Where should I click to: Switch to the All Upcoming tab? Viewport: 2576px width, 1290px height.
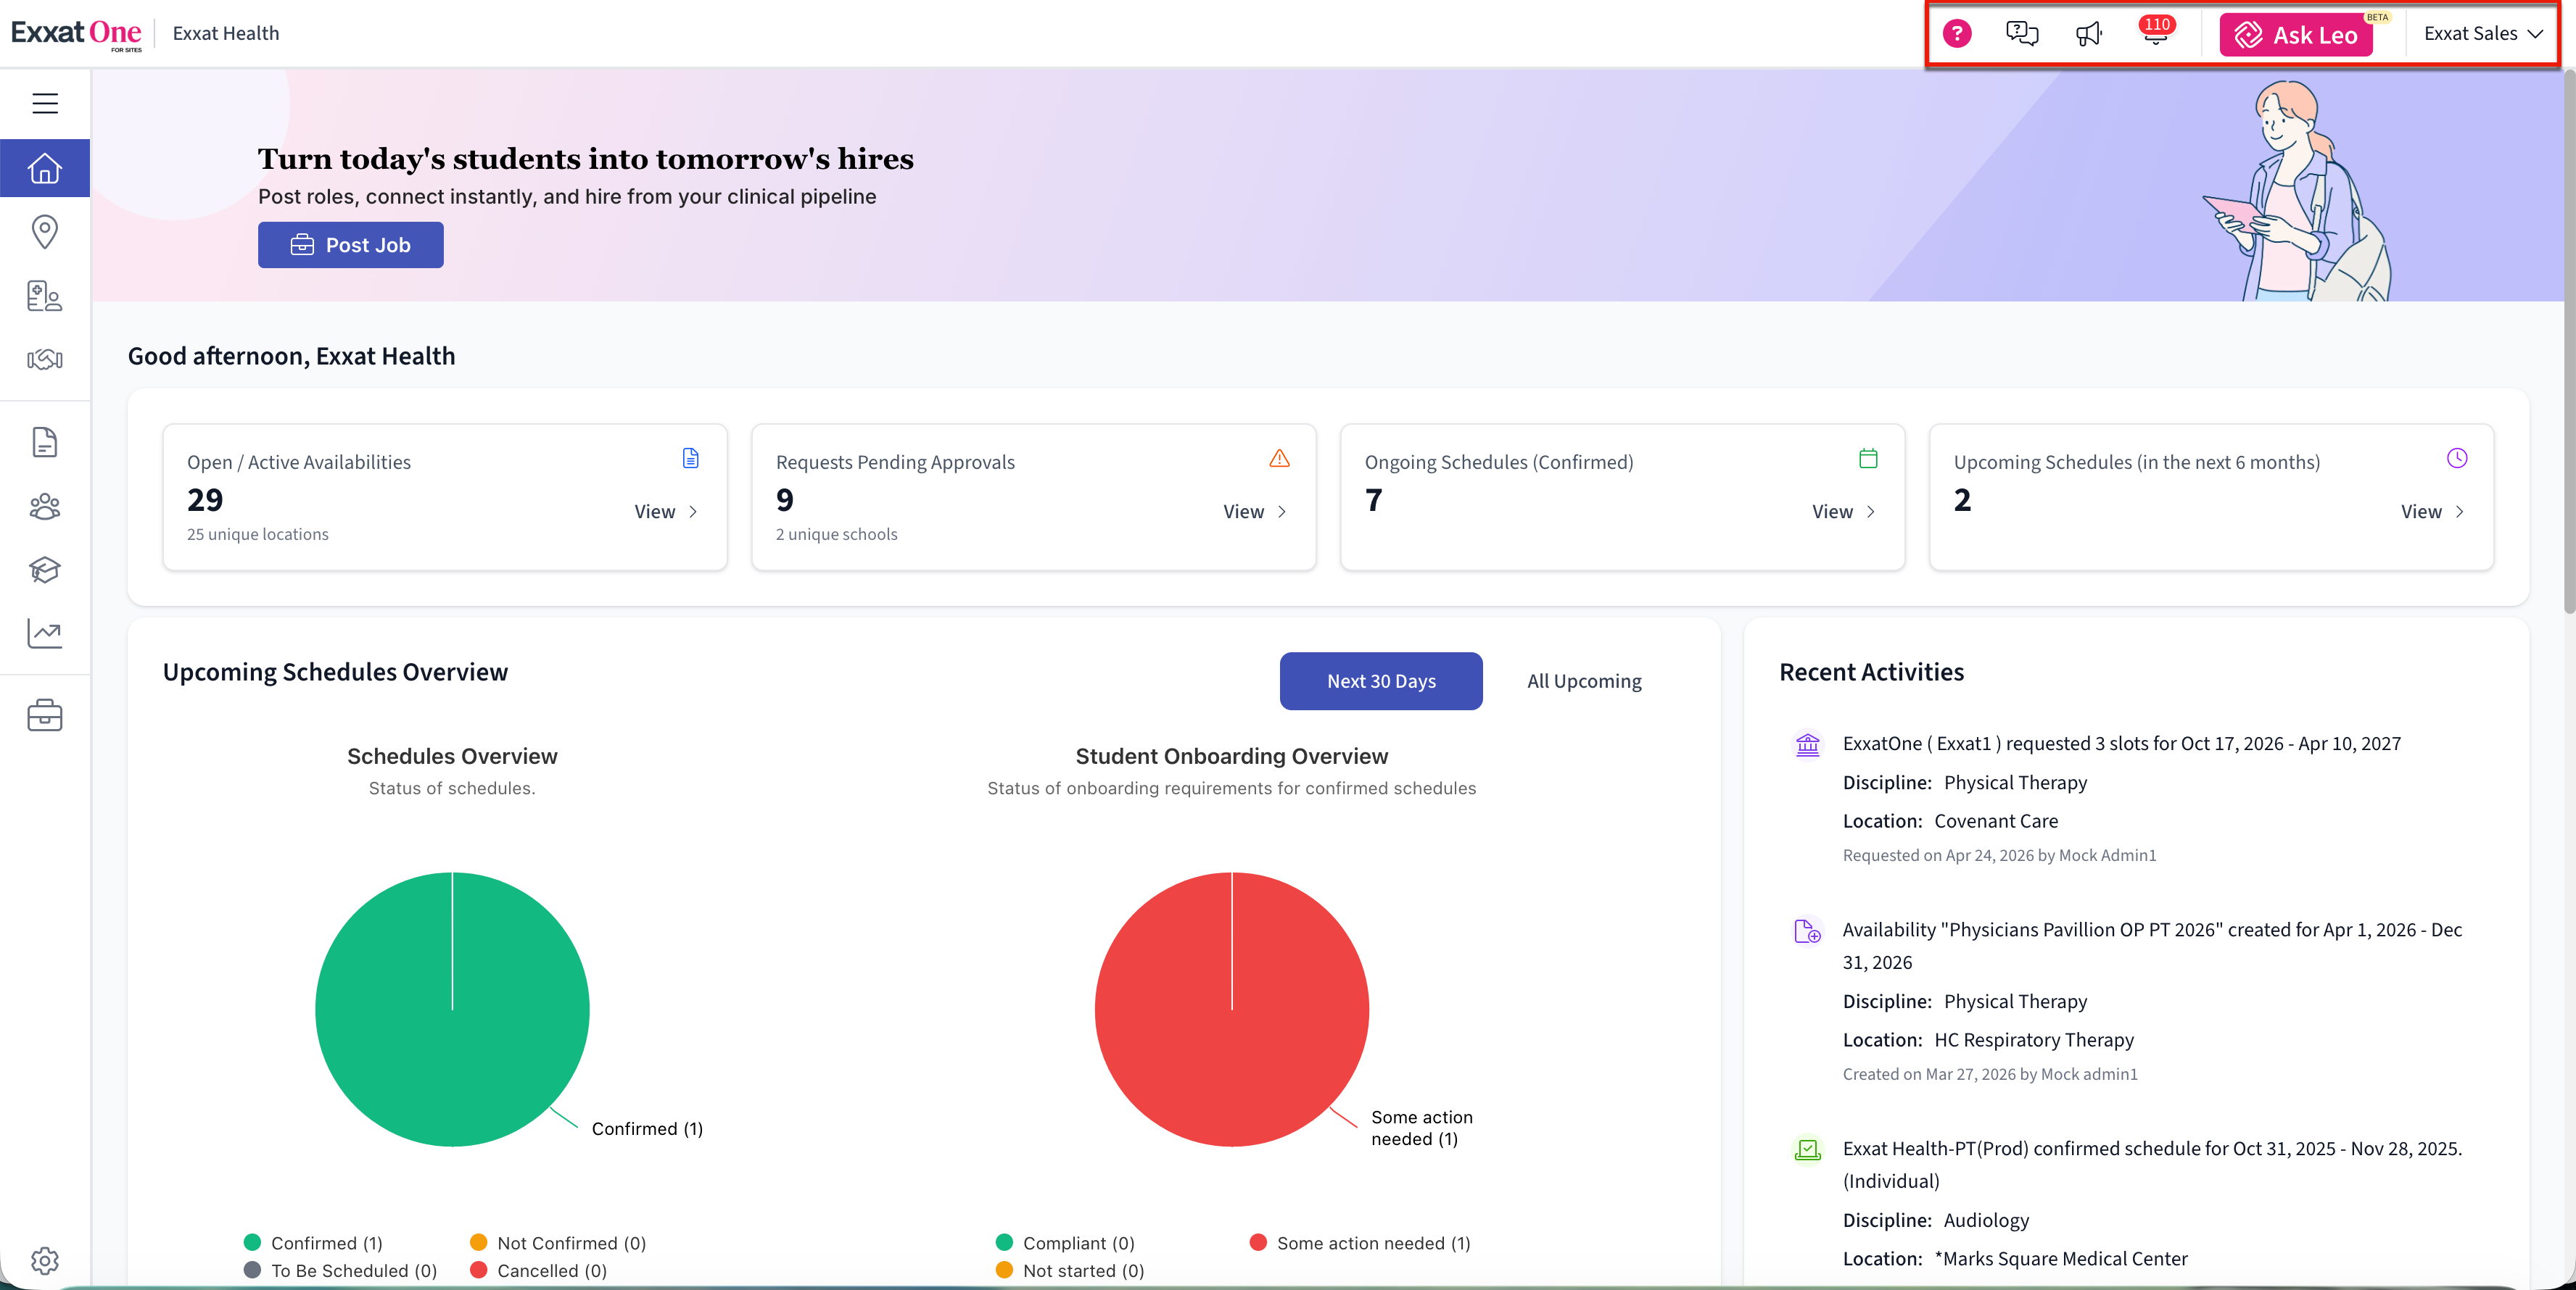[1583, 681]
